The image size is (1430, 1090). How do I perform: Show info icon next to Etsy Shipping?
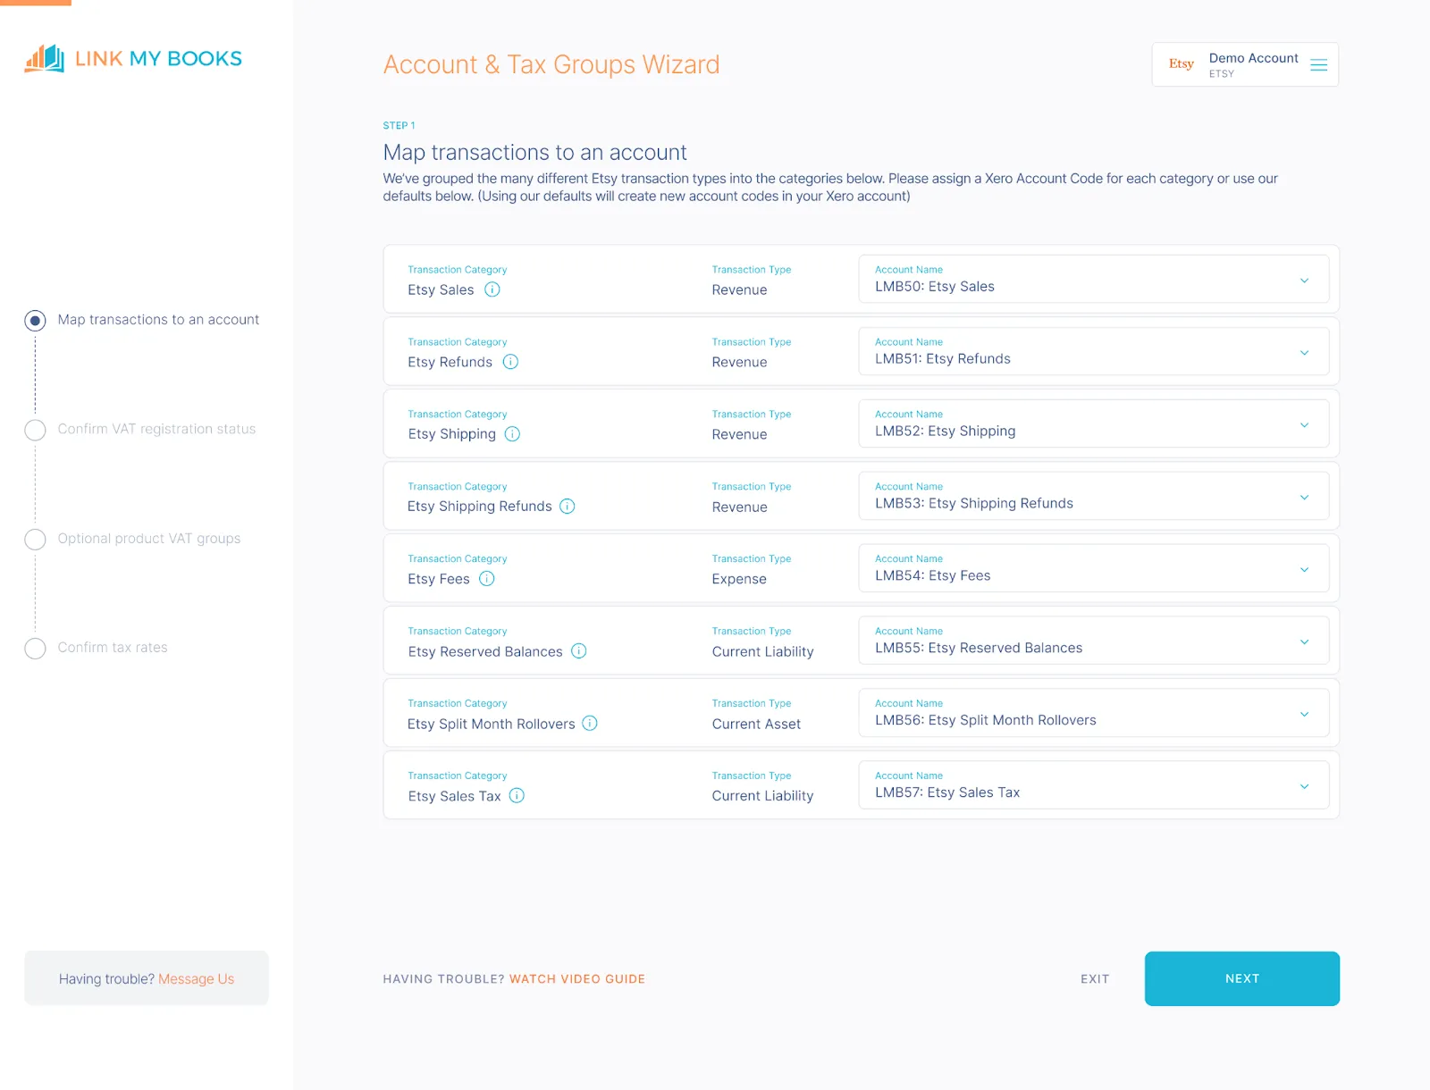click(512, 434)
